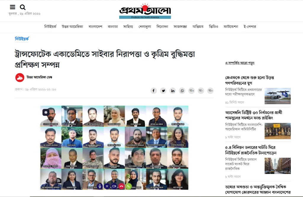Share article through WhatsApp icon
The height and width of the screenshot is (197, 303).
tap(182, 91)
